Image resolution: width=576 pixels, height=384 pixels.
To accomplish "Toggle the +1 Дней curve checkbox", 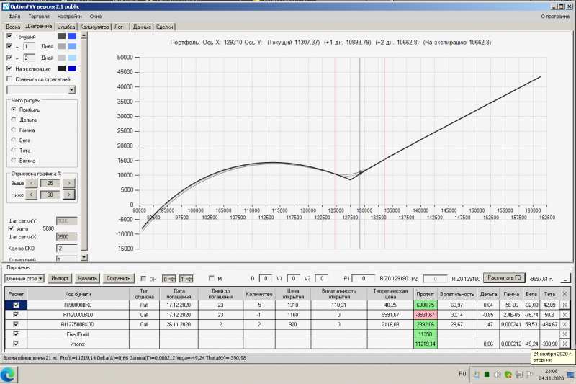I will click(x=9, y=46).
